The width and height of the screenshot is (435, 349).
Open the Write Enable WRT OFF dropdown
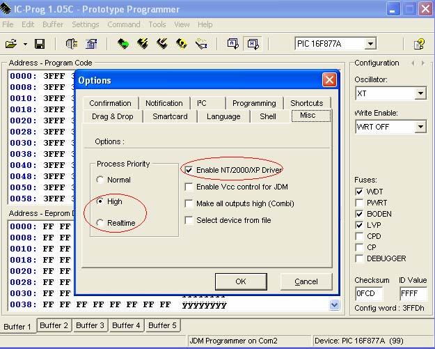(x=420, y=127)
